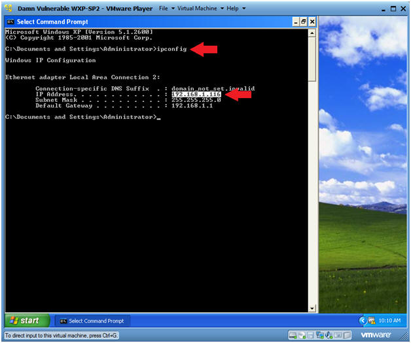Click the greyed USB device icon in VMware status bar
Screen dimensions: 411x343
pos(338,335)
